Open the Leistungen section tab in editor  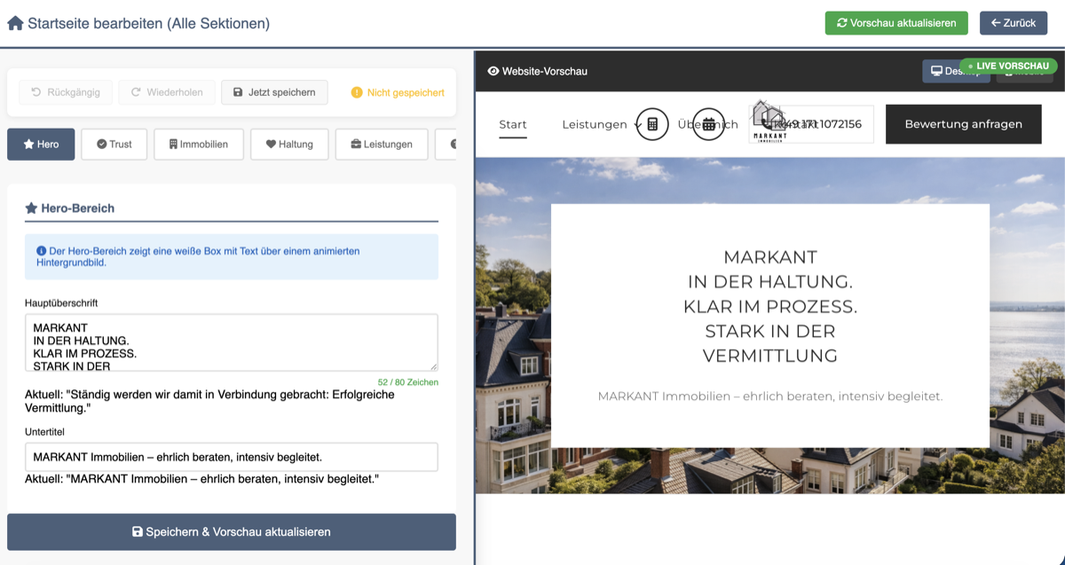[381, 145]
